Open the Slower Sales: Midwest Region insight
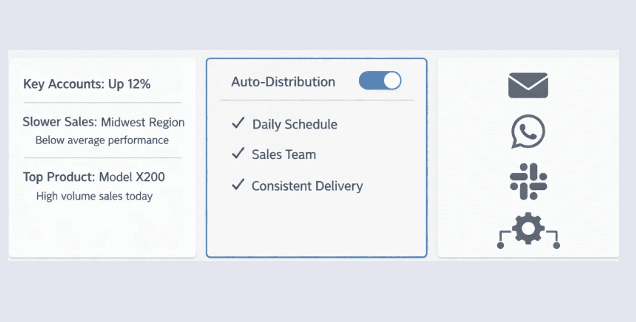Viewport: 636px width, 322px height. (x=103, y=122)
